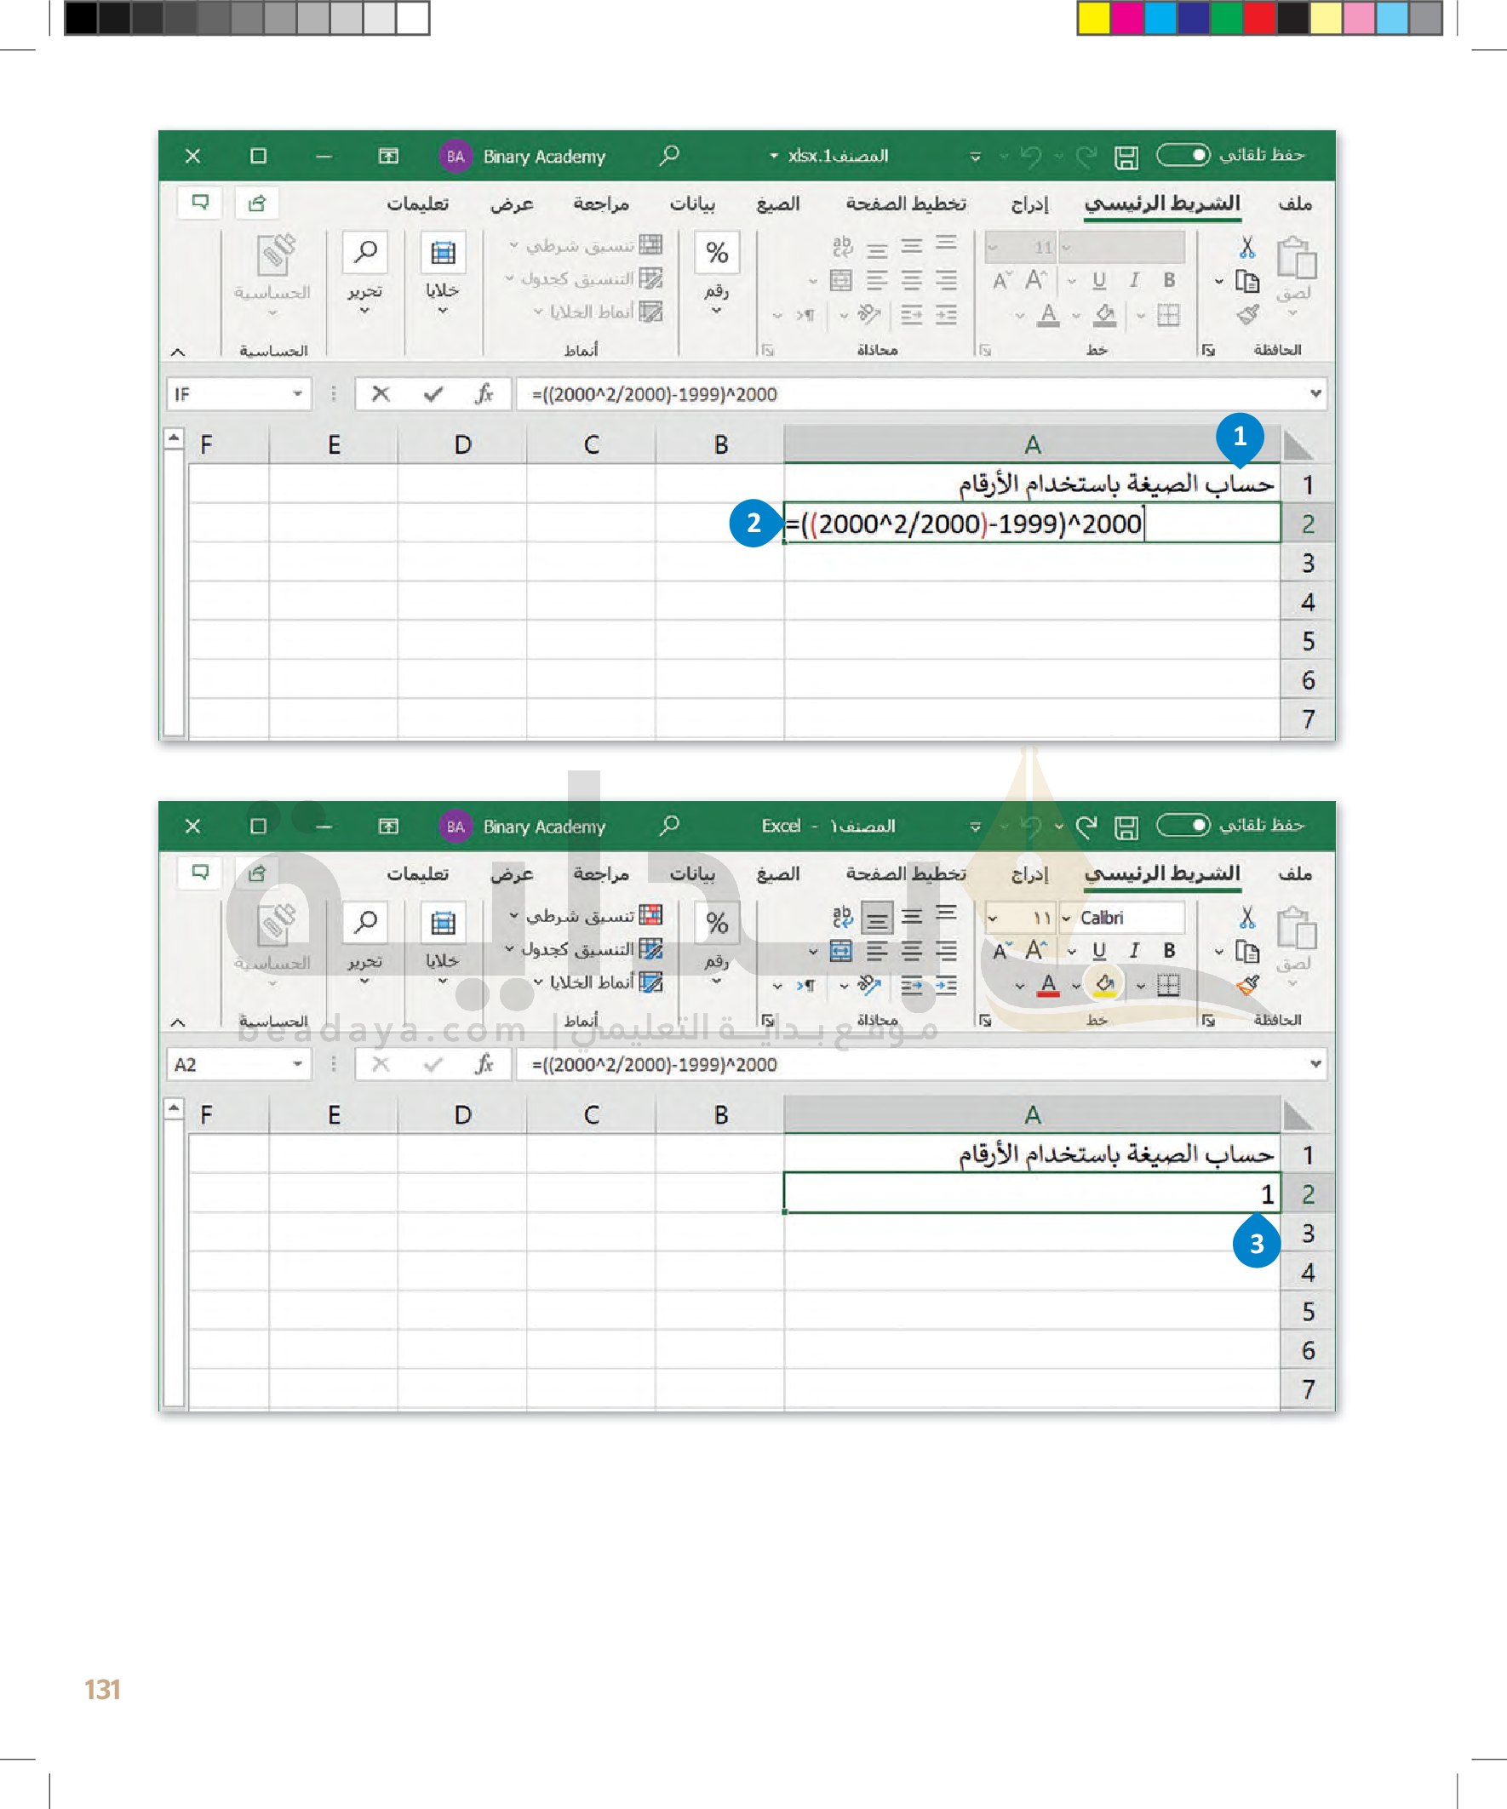Open the Name Box dropdown showing A2
Viewport: 1507px width, 1809px height.
[x=297, y=1064]
